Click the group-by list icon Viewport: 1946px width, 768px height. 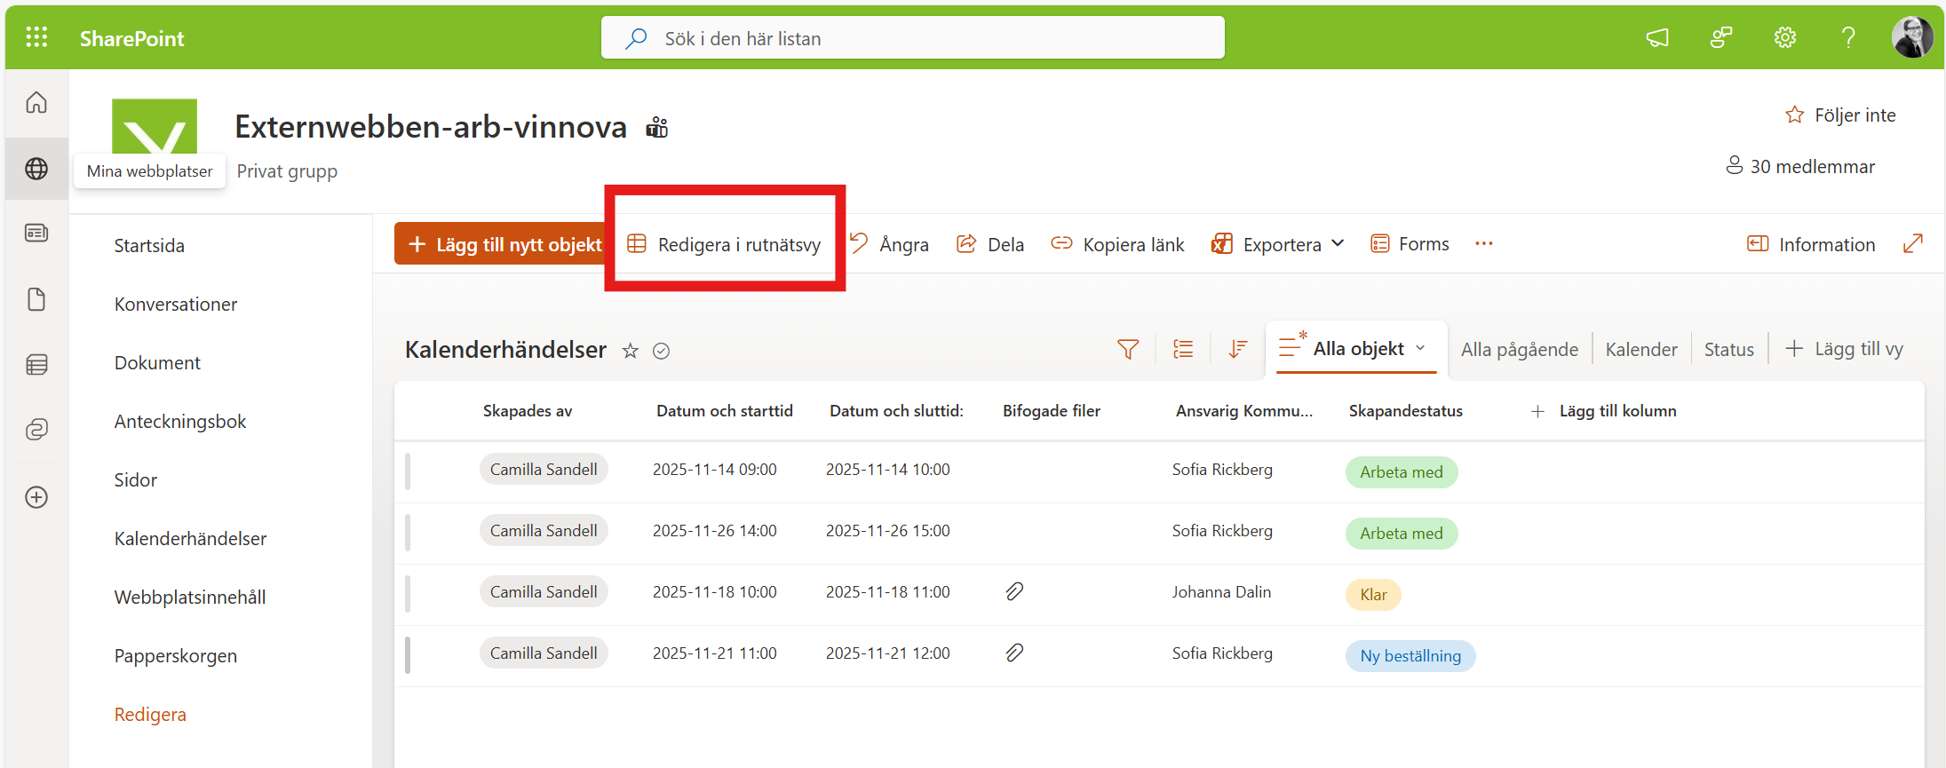pyautogui.click(x=1182, y=349)
